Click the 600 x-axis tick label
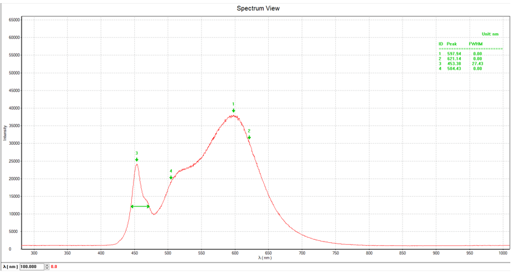The width and height of the screenshot is (514, 273). point(235,253)
